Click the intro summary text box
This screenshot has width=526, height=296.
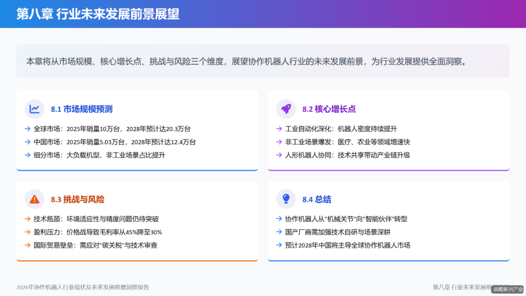[x=263, y=61]
